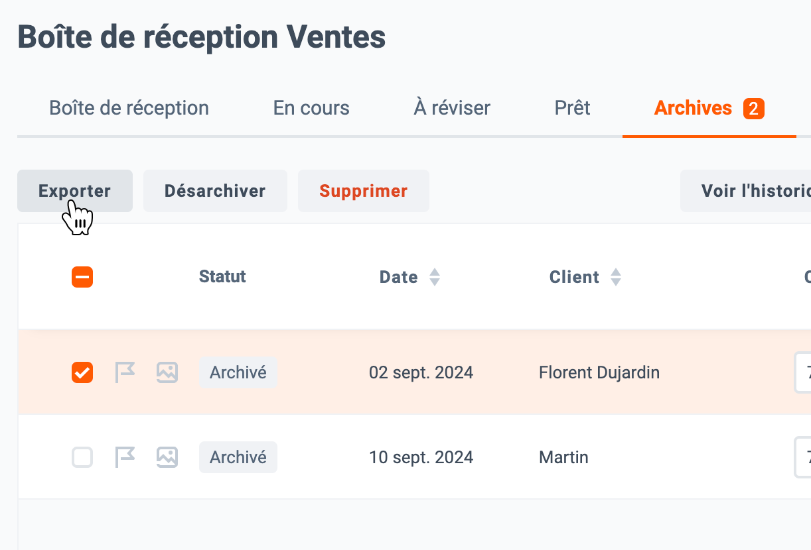Image resolution: width=811 pixels, height=550 pixels.
Task: Open image icon in Martin row
Action: pyautogui.click(x=167, y=457)
